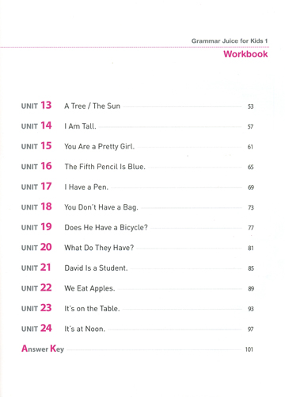Go to Unit 19 Does He Have a Bicycle

[x=137, y=227]
